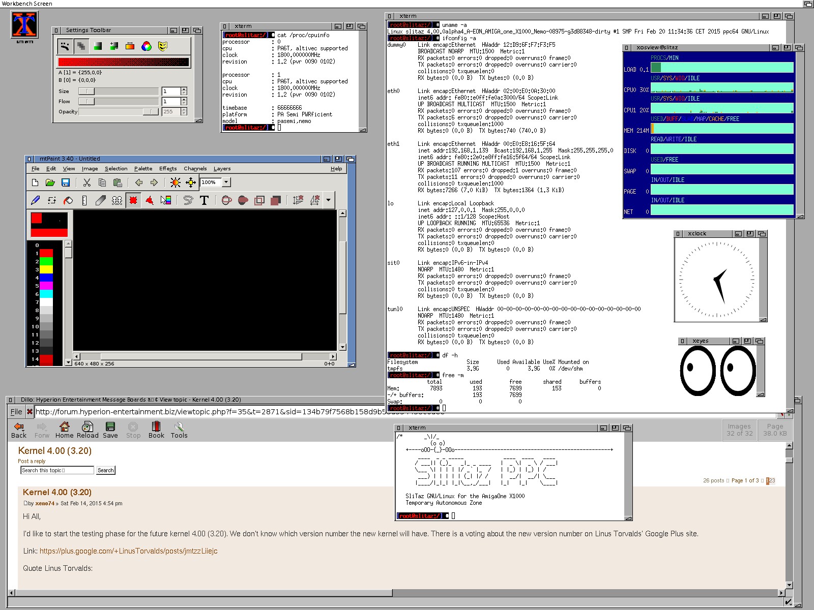
Task: Click the Reload icon in Dillo
Action: (x=88, y=430)
